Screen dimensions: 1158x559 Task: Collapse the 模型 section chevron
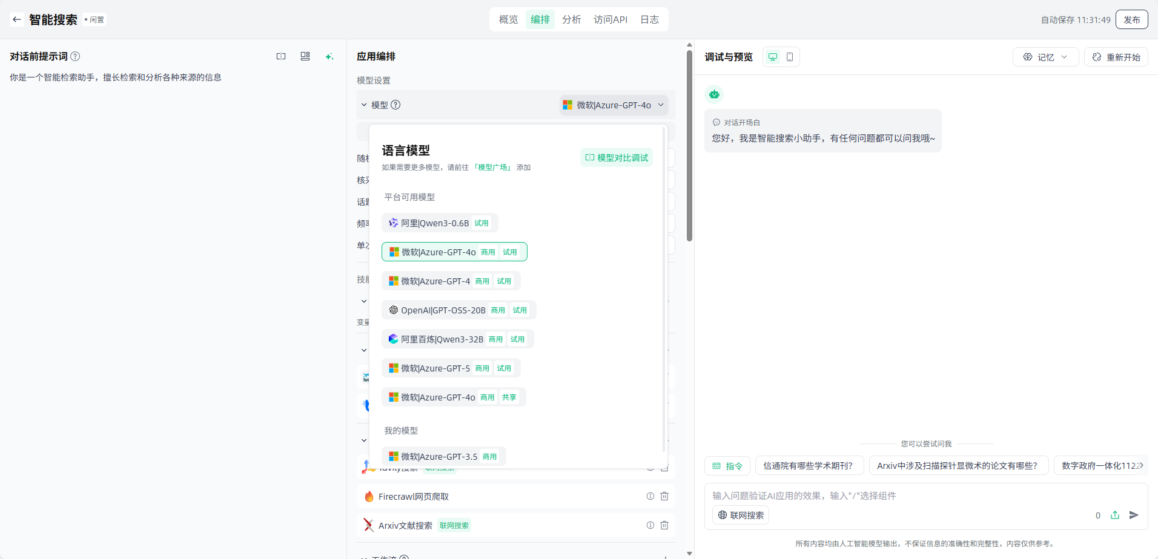[x=364, y=105]
